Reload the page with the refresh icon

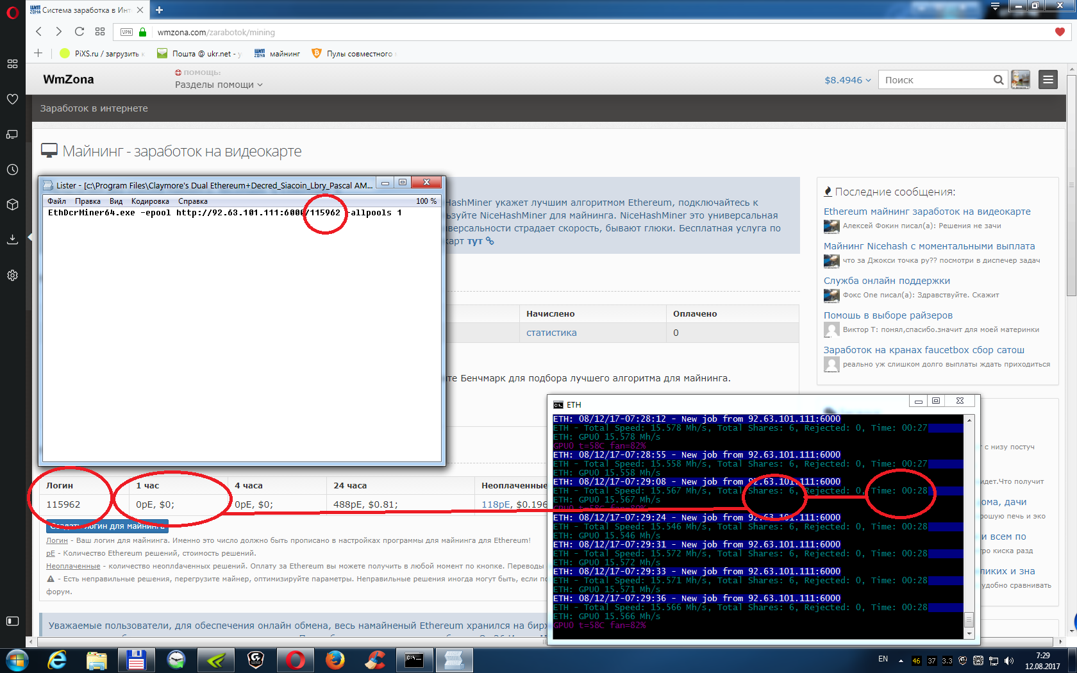[79, 32]
